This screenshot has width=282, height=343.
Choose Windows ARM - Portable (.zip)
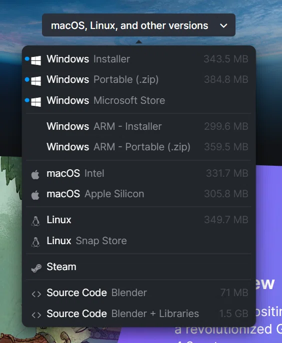pyautogui.click(x=138, y=147)
